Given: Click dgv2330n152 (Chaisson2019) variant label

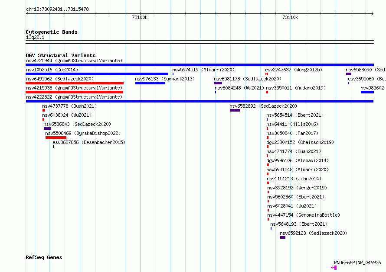Looking at the screenshot, I should (x=300, y=142).
